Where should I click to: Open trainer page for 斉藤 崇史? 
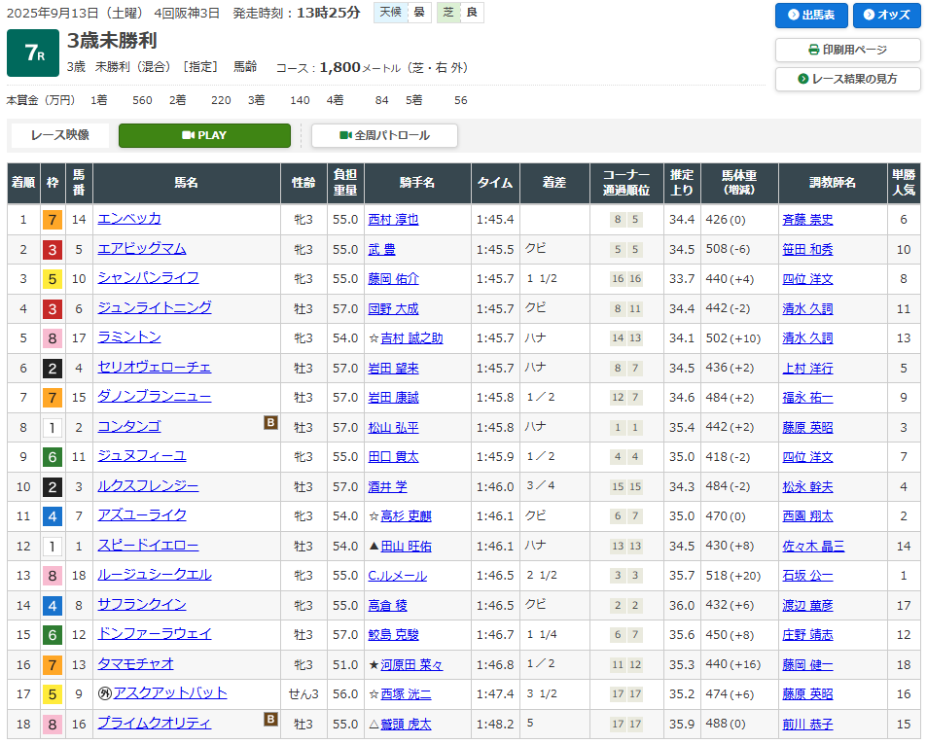coord(807,220)
